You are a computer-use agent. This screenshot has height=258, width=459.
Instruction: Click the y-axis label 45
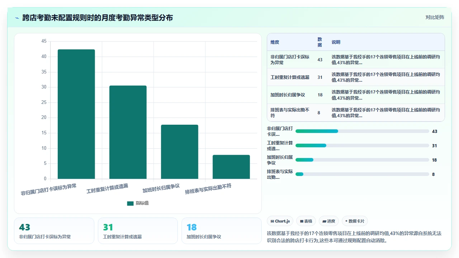click(x=44, y=42)
